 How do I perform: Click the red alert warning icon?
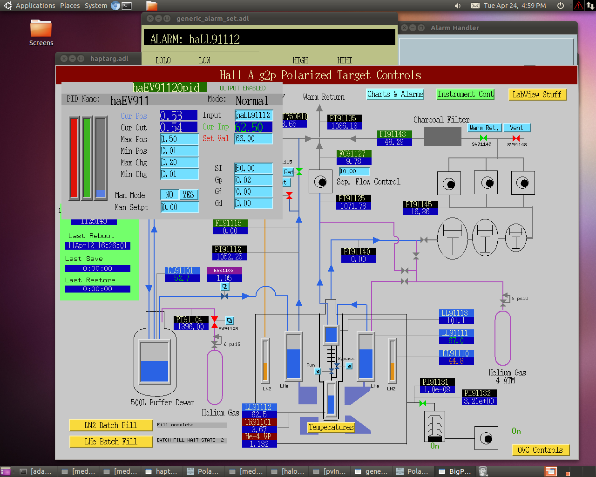(578, 6)
